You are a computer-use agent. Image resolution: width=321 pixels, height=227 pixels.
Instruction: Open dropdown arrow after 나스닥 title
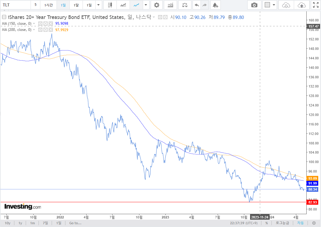(154, 17)
